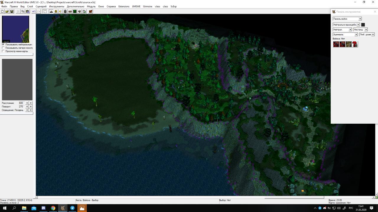Screen dimensions: 378x212
Task: Open the Campaign Editor toolbar icon
Action: (x=70, y=11)
